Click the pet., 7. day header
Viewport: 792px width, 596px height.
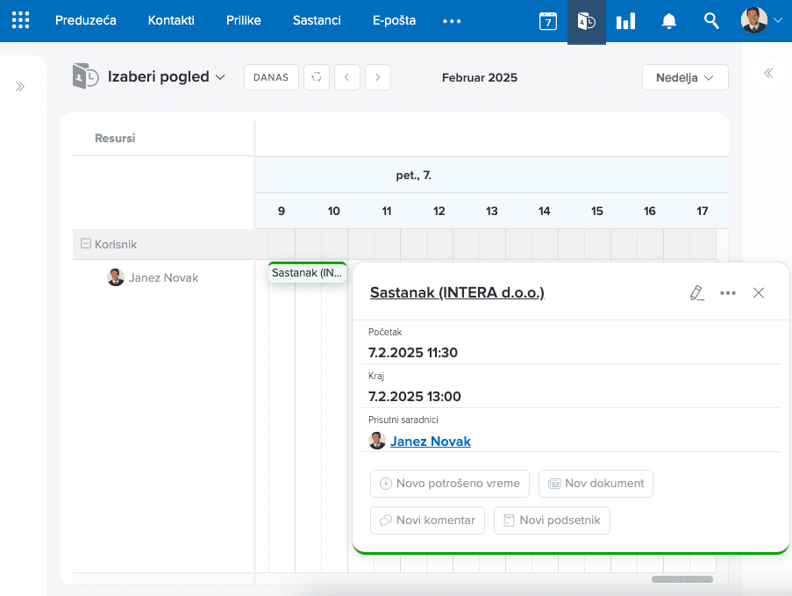413,176
